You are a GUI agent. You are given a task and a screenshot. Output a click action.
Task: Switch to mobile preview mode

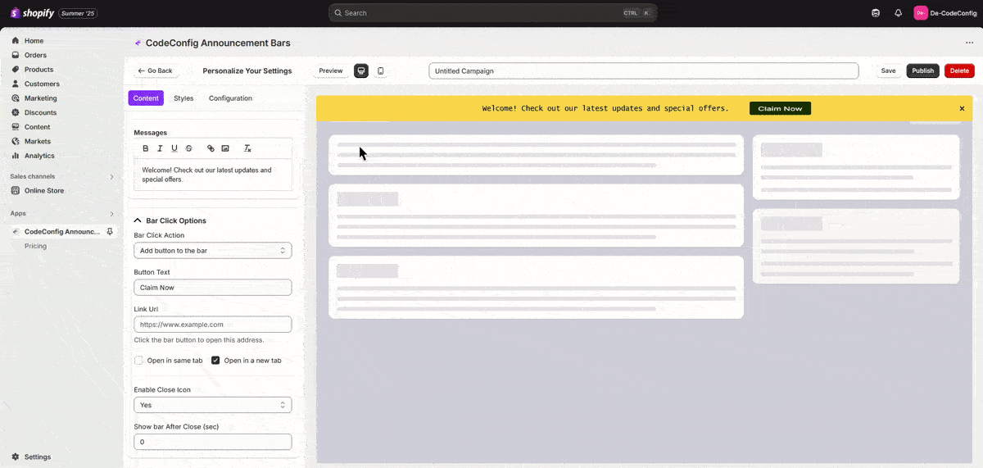(x=381, y=71)
